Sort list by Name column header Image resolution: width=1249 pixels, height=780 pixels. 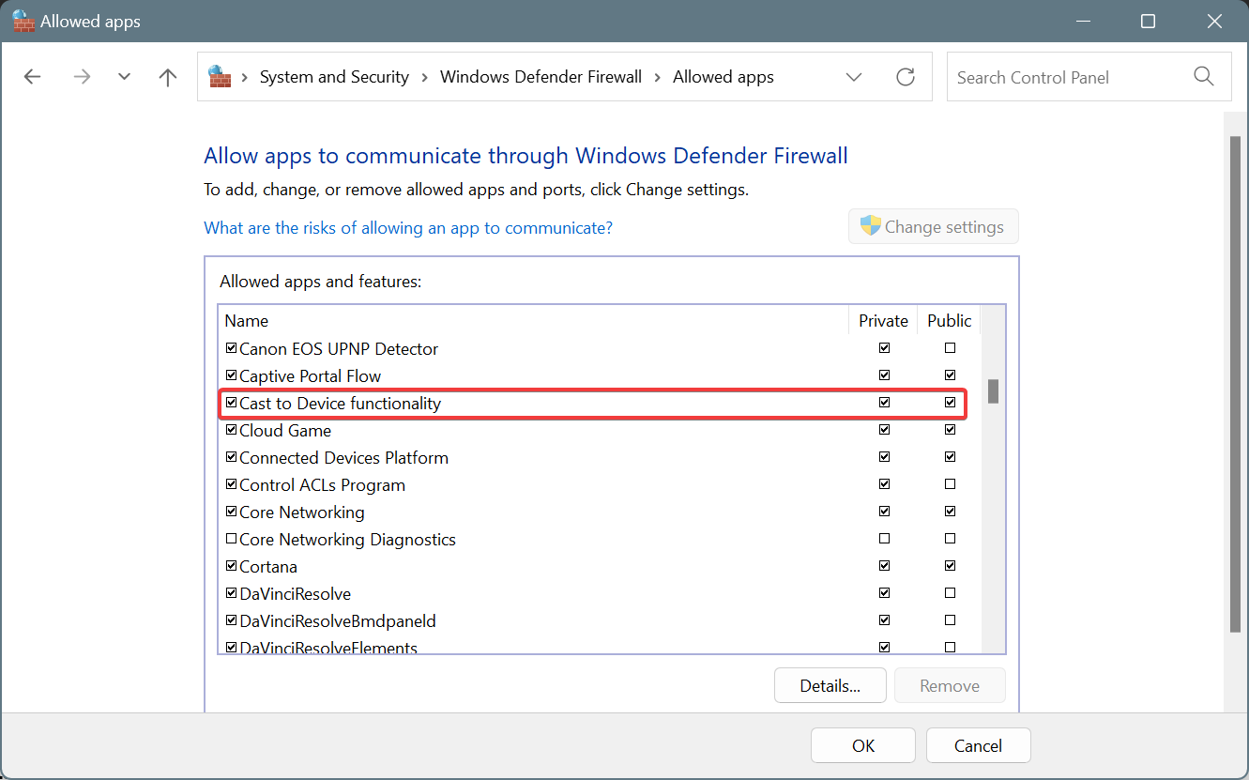coord(534,320)
